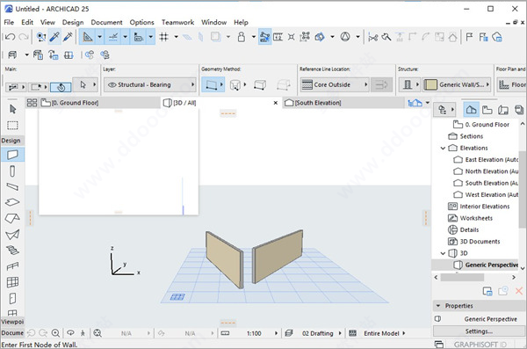Inject parameters with syringe icon
The image size is (527, 349).
(68, 37)
